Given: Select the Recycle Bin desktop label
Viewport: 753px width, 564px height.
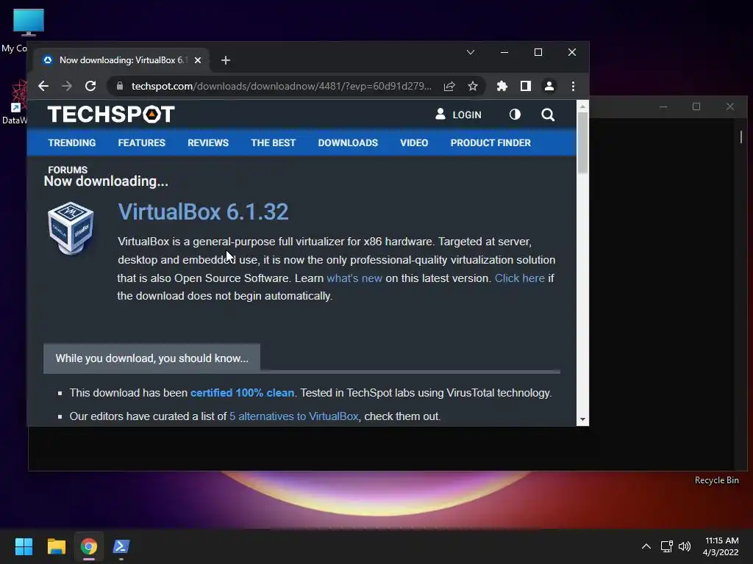Looking at the screenshot, I should 716,480.
